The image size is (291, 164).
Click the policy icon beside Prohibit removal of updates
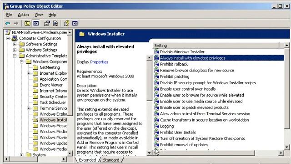coord(156,145)
